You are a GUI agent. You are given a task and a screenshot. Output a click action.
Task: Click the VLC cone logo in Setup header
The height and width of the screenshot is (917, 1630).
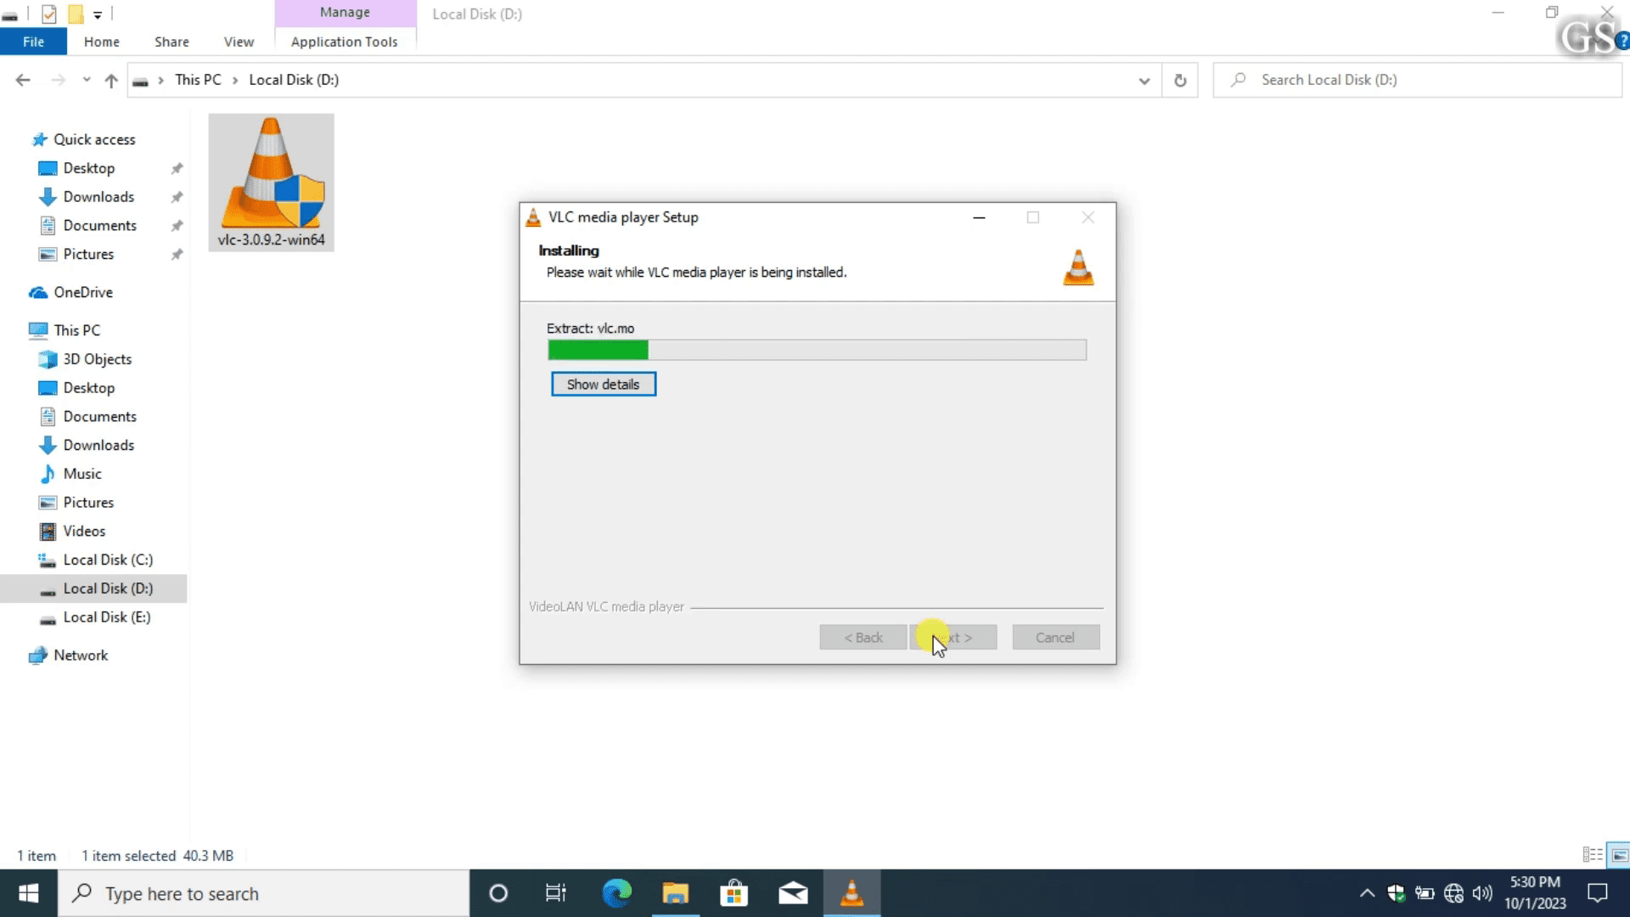tap(1078, 267)
